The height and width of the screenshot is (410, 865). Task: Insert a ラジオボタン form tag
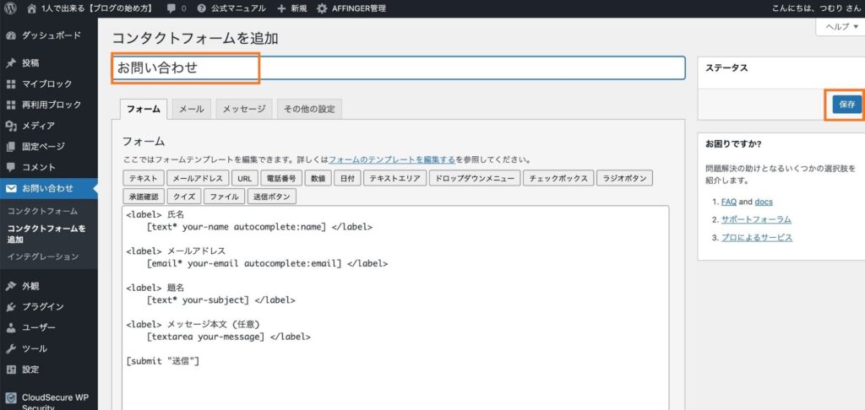[624, 179]
